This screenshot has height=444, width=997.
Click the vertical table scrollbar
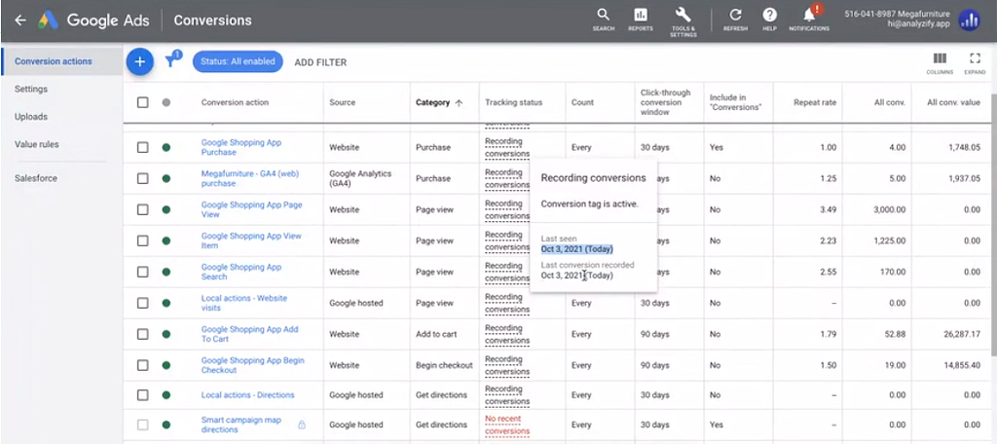pos(993,226)
